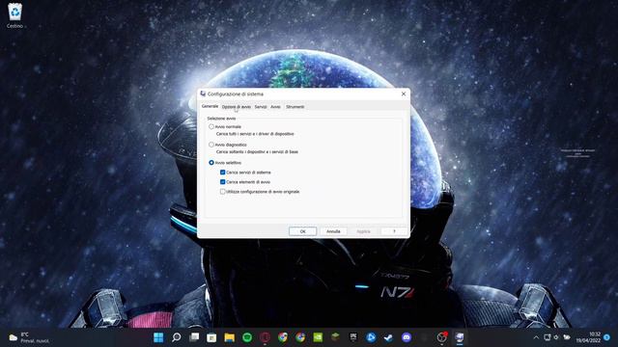Image resolution: width=618 pixels, height=347 pixels.
Task: Click the Applica button
Action: click(363, 231)
